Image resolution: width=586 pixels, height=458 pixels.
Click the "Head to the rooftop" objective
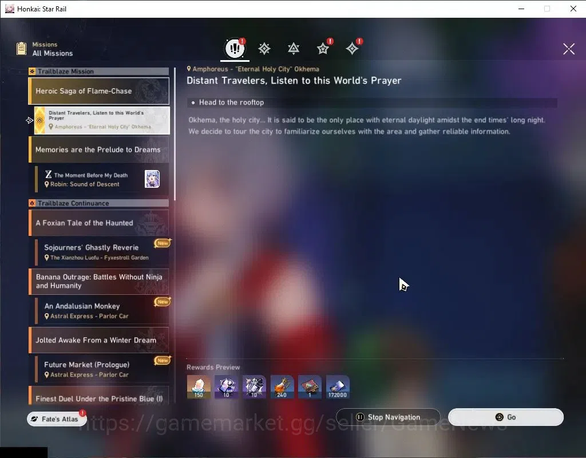coord(372,102)
